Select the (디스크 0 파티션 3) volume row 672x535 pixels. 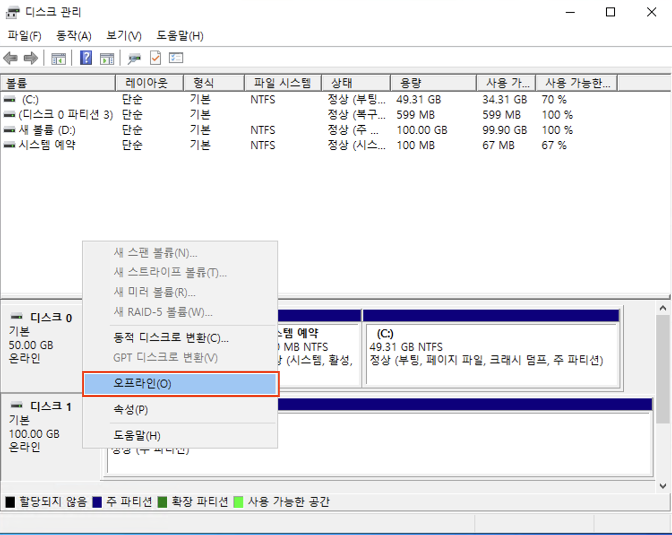[309, 115]
